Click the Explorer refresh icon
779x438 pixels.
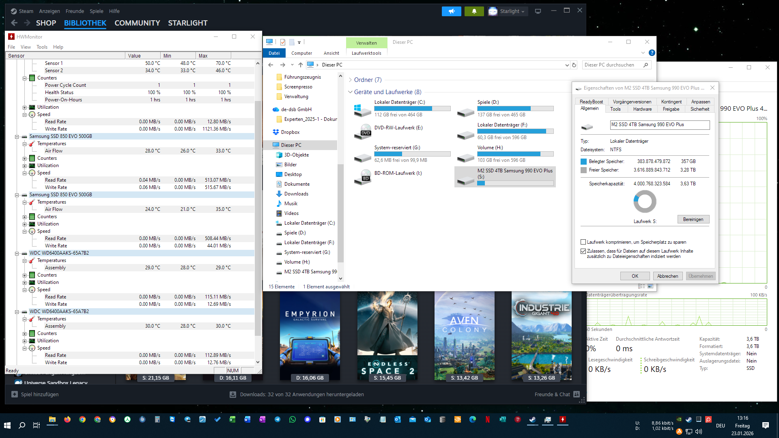pos(574,65)
